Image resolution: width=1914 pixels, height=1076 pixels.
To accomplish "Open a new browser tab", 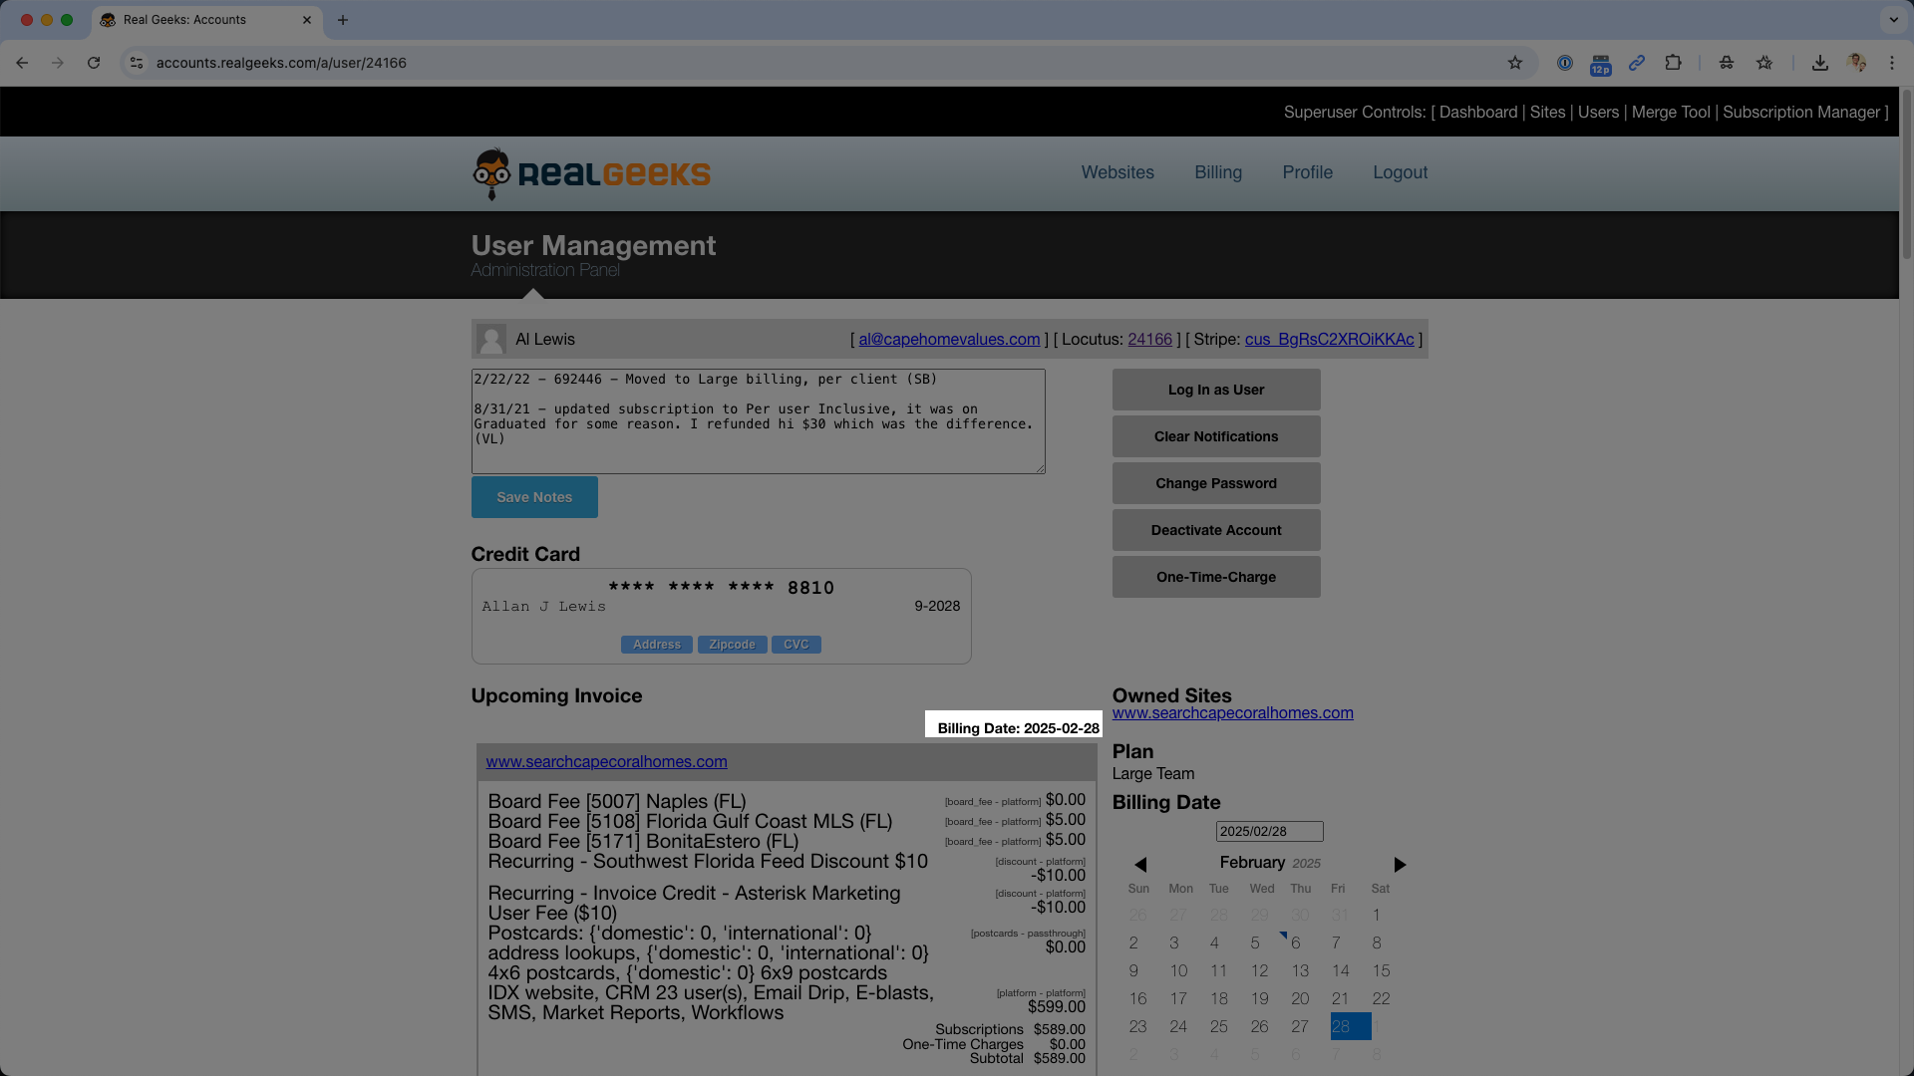I will [343, 20].
